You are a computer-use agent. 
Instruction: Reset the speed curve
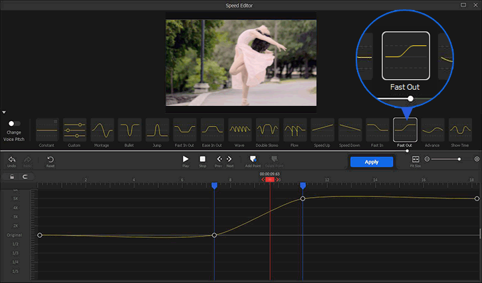click(51, 160)
